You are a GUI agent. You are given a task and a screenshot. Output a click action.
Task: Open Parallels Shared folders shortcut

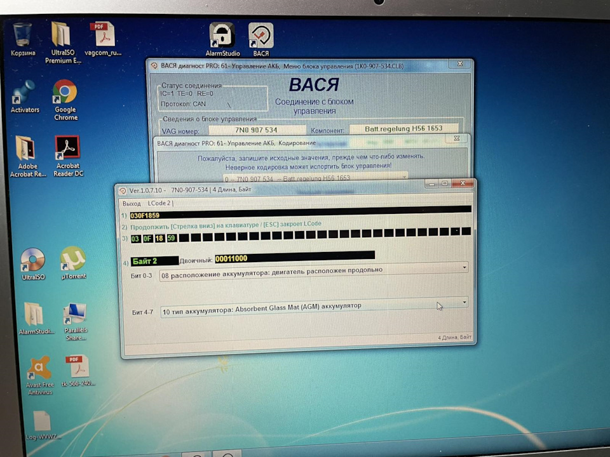[76, 322]
